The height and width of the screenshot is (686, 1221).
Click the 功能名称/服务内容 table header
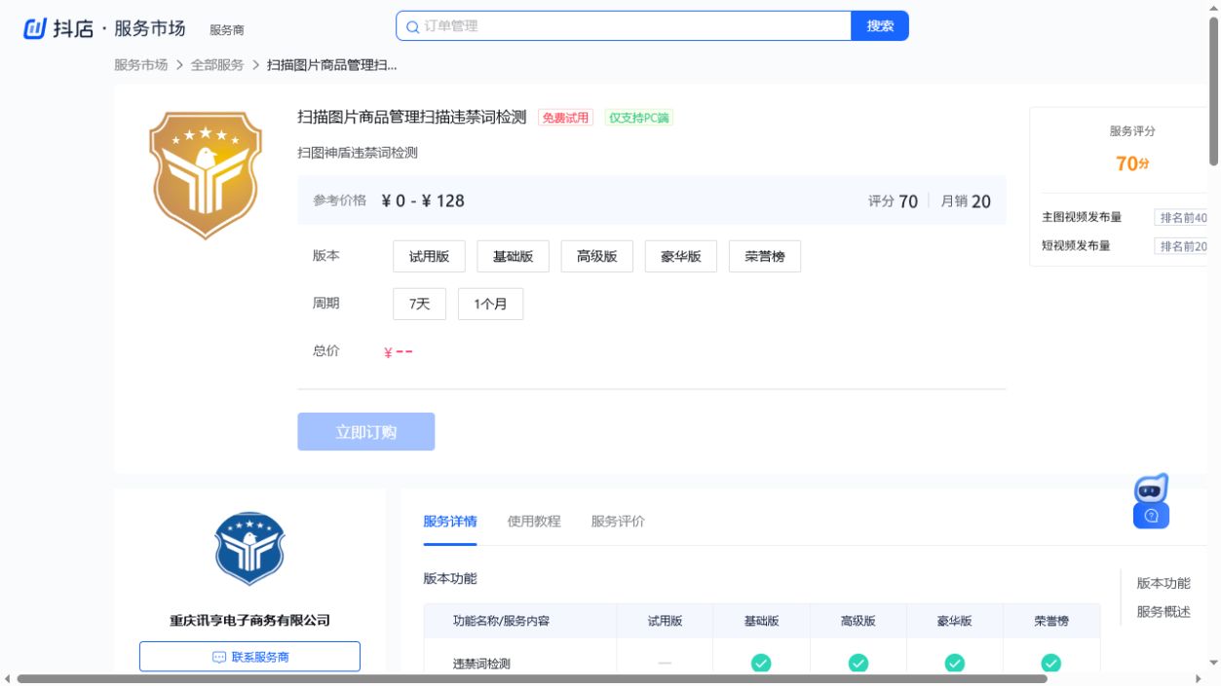click(501, 620)
